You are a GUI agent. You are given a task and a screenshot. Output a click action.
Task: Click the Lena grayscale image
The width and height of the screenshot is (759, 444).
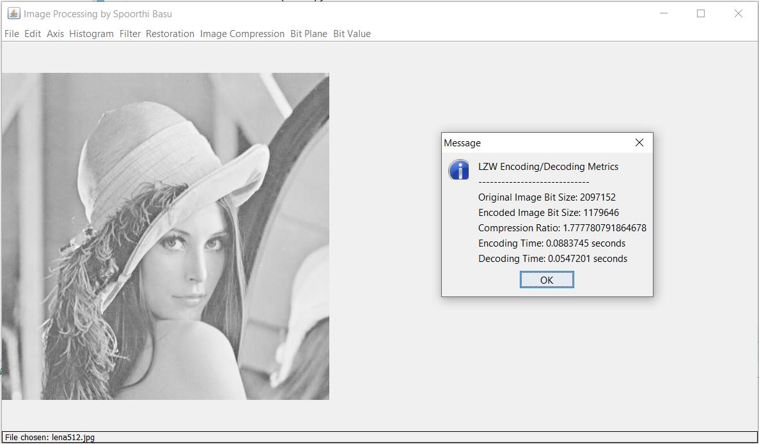[166, 236]
